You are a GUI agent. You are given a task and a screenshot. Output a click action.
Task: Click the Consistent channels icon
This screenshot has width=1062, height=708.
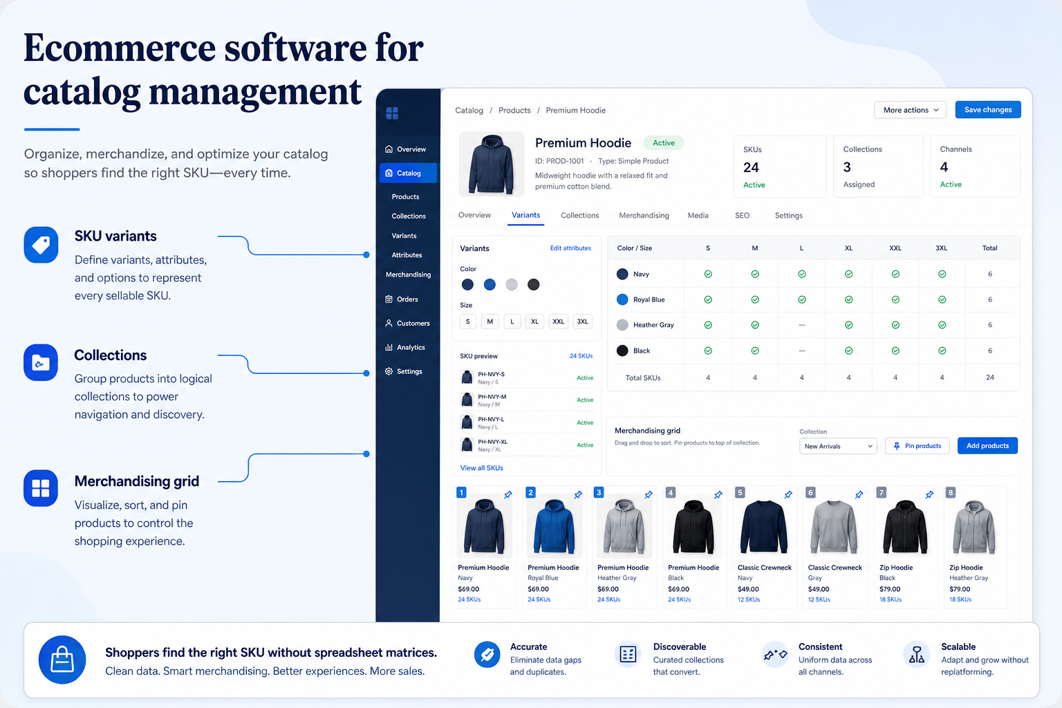(x=775, y=654)
